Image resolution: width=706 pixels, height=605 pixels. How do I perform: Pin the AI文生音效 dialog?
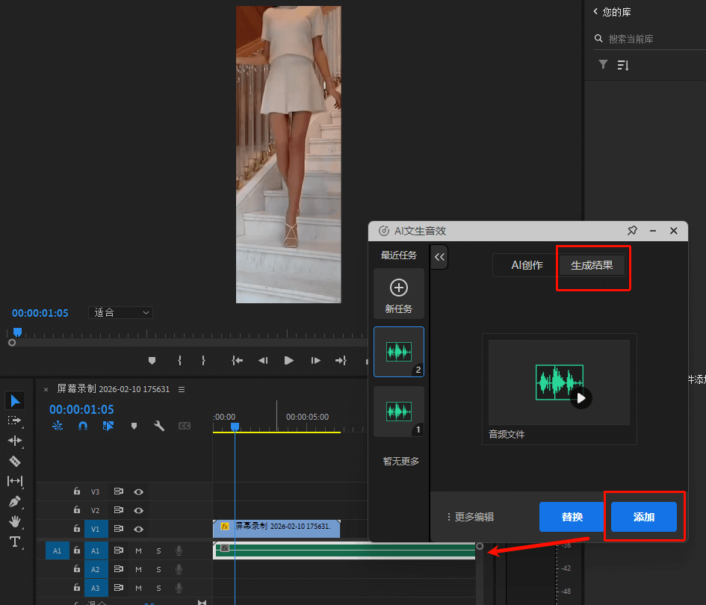point(632,231)
